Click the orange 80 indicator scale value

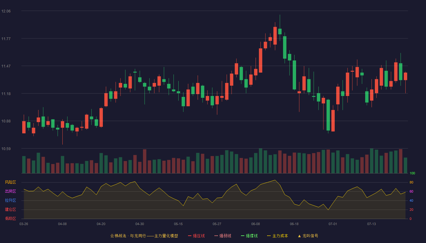tap(411, 182)
